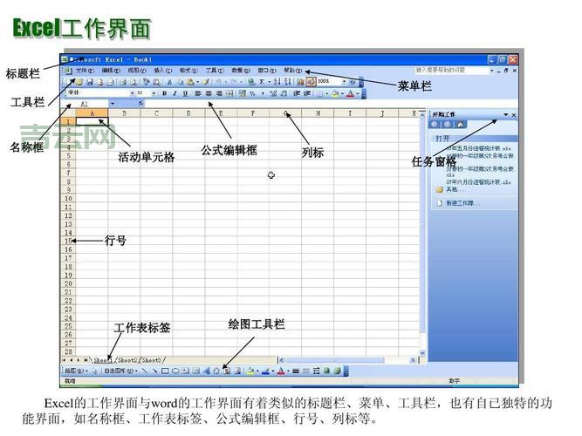Viewport: 582px width, 436px height.
Task: Click the Font Color A in drawing toolbar
Action: 281,371
